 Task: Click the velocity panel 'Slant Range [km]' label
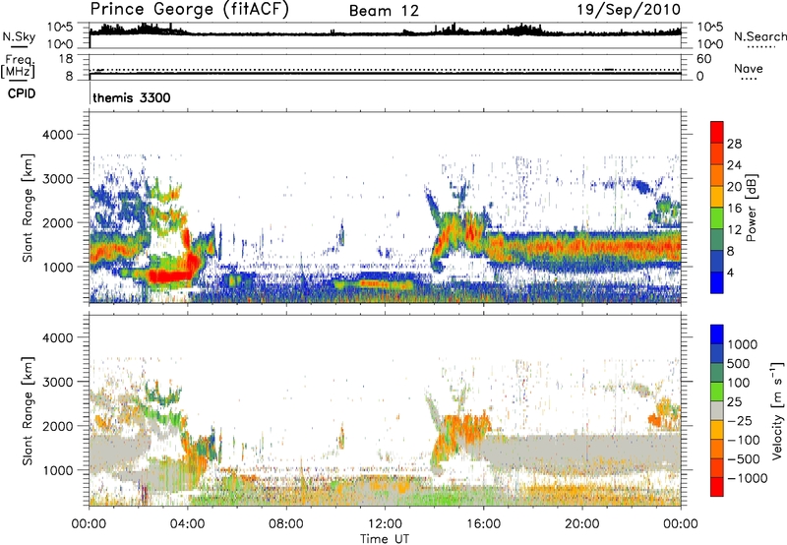(x=28, y=411)
